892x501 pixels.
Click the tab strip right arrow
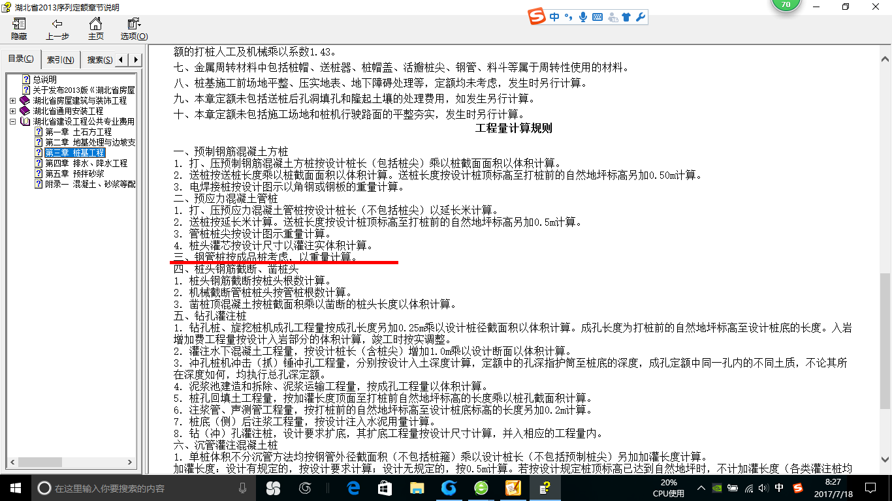pyautogui.click(x=136, y=60)
